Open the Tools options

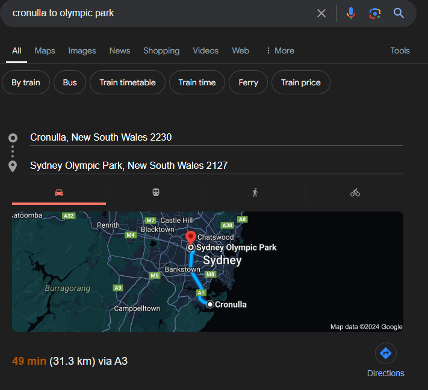coord(400,50)
